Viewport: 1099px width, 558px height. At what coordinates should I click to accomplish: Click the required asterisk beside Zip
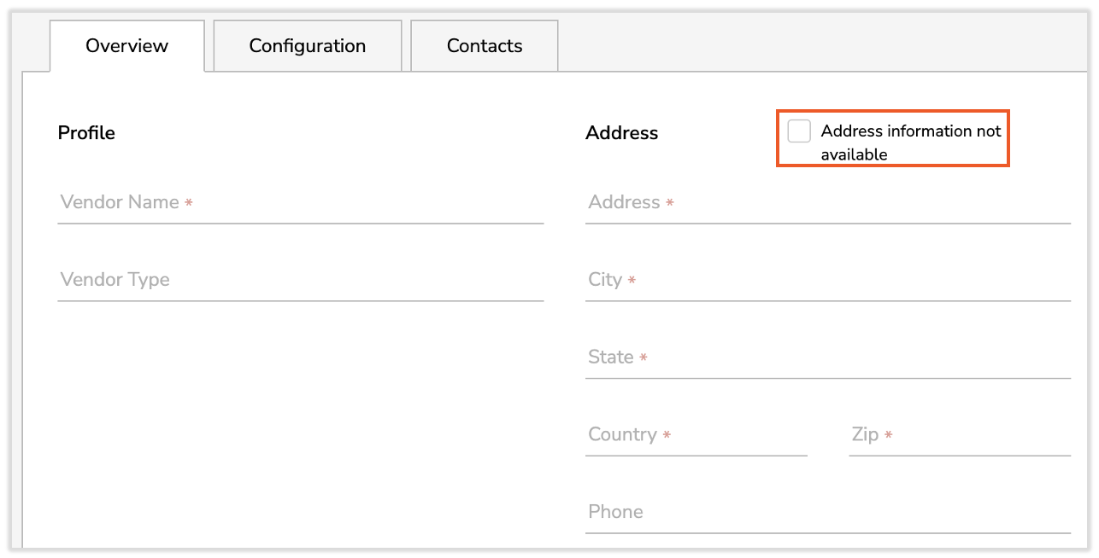coord(890,436)
